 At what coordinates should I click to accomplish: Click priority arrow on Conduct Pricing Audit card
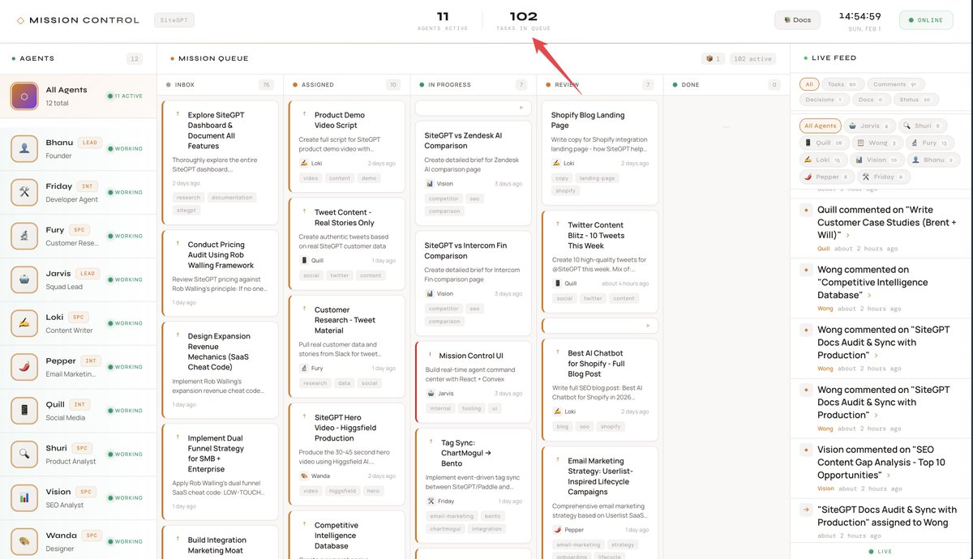pyautogui.click(x=178, y=244)
